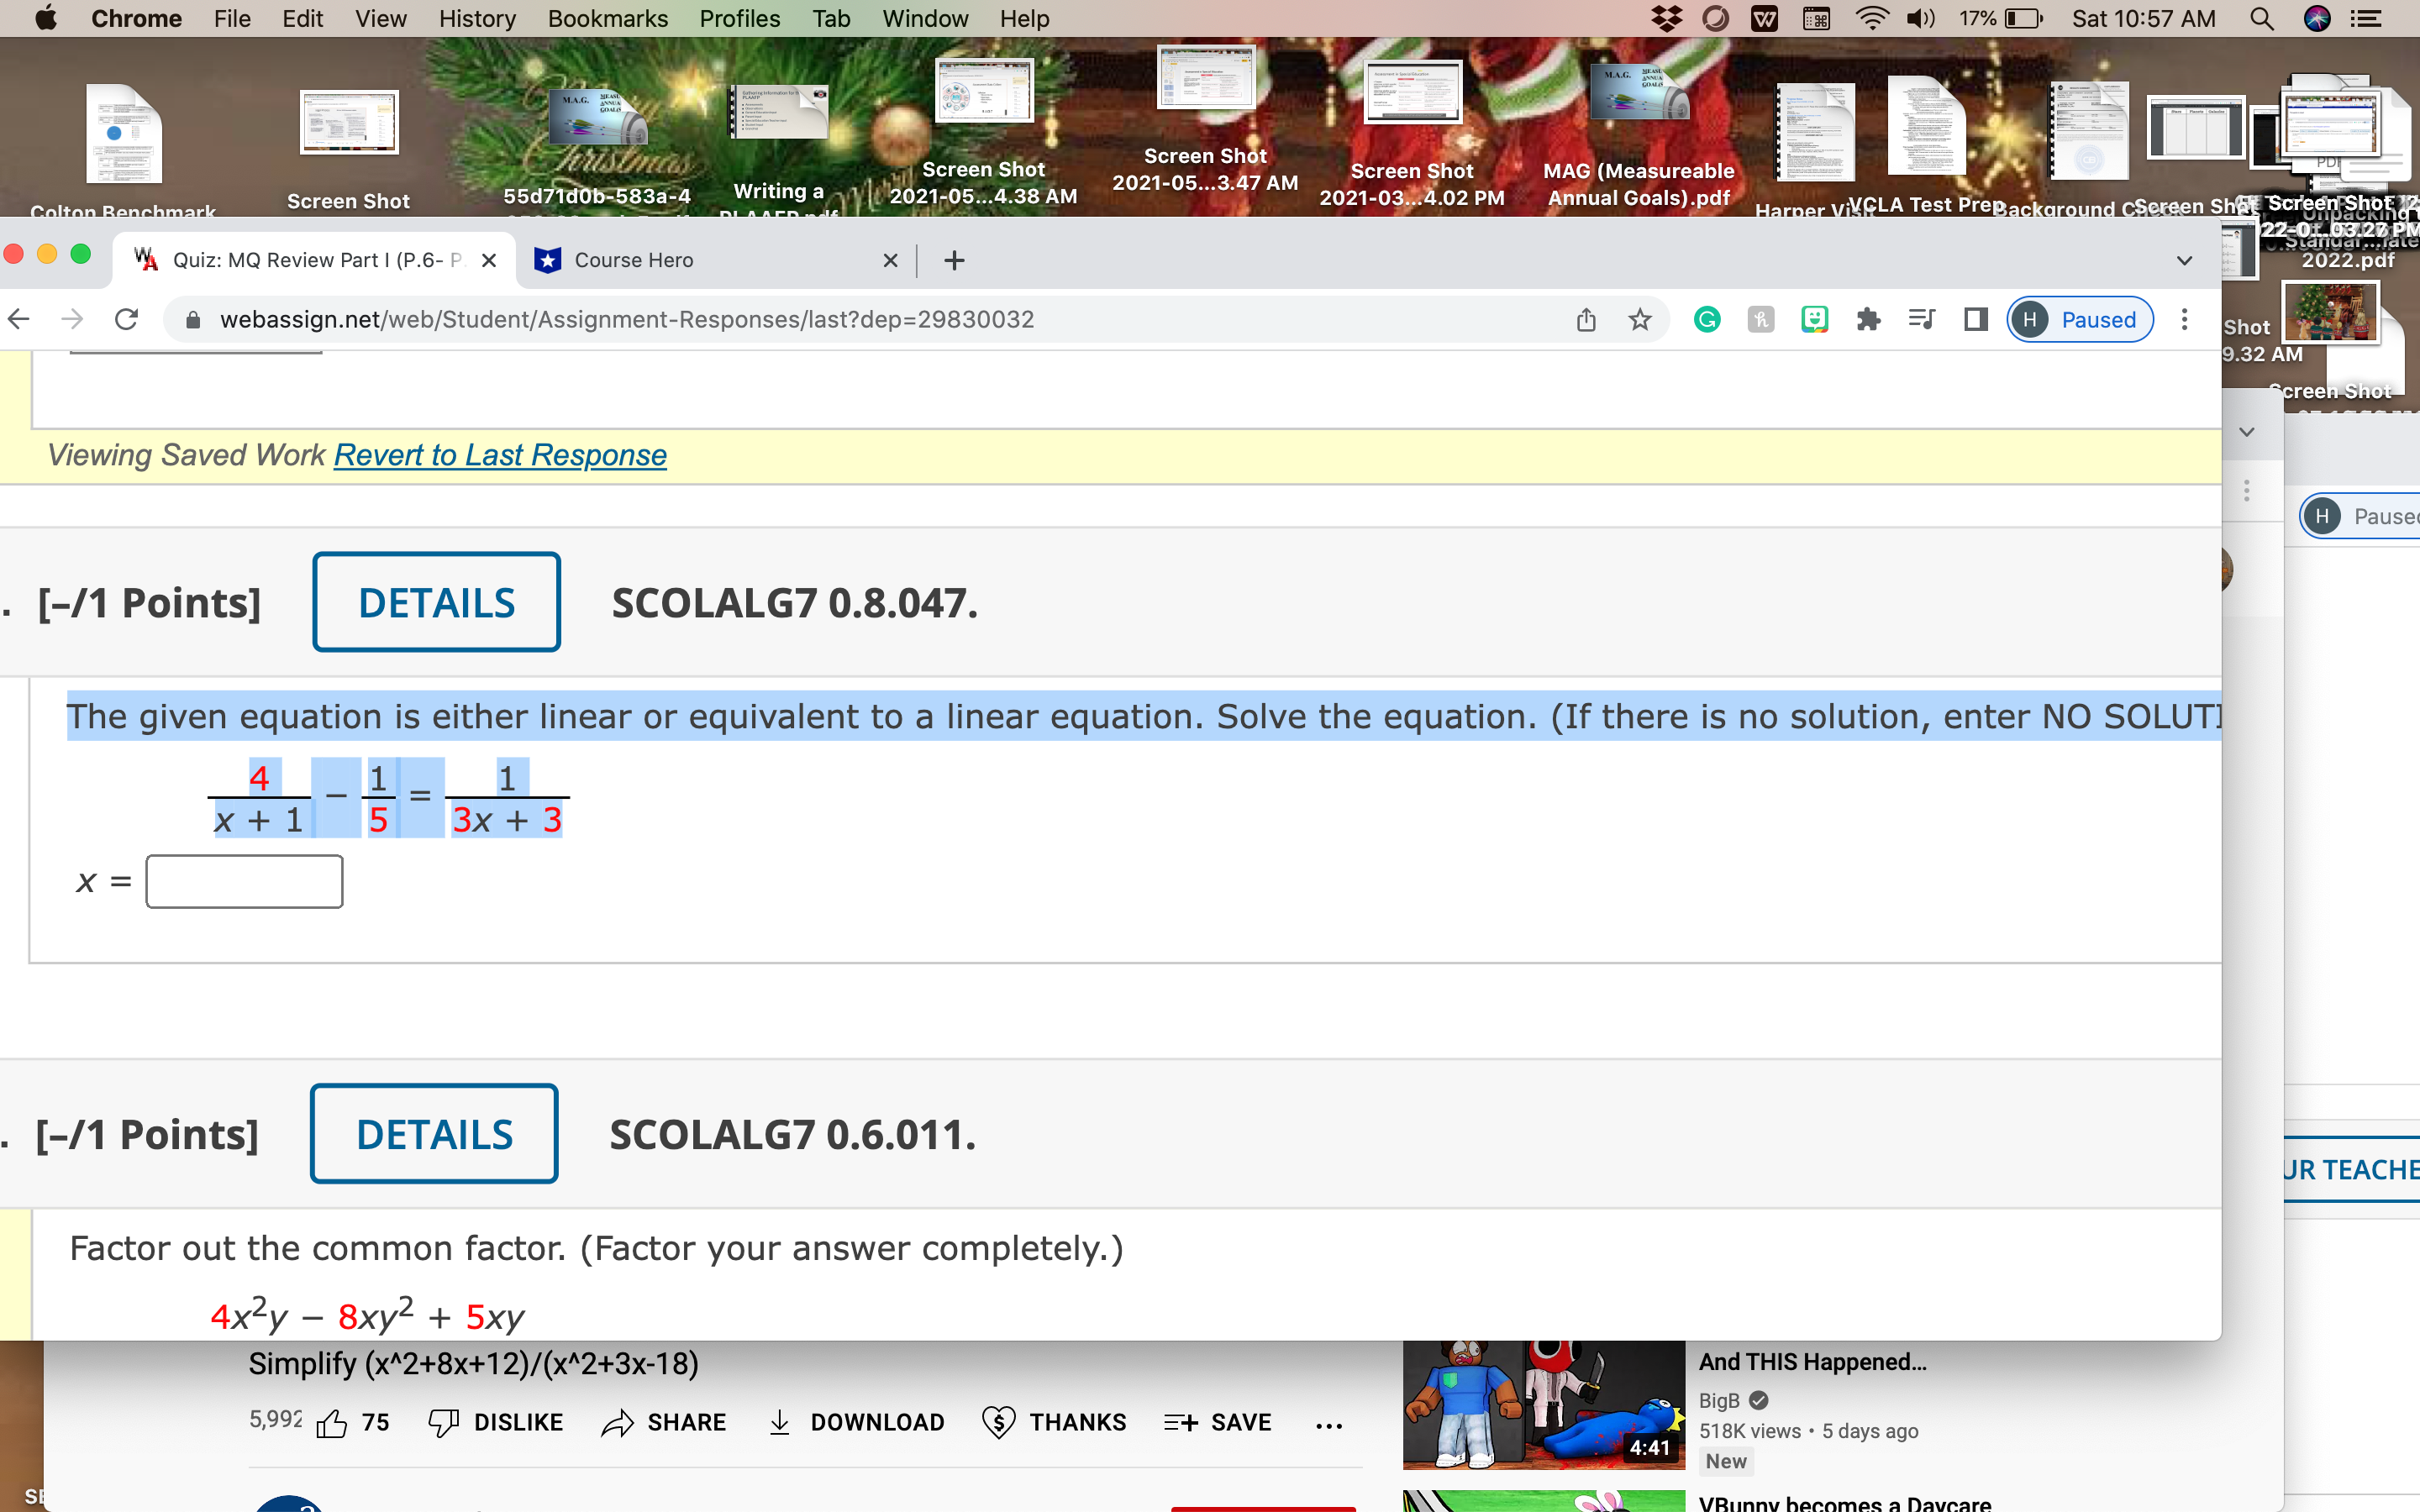
Task: Share the page via the share icon
Action: [x=1586, y=319]
